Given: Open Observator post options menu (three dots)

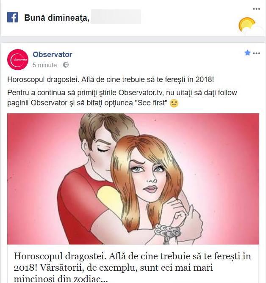Looking at the screenshot, I should [x=257, y=53].
